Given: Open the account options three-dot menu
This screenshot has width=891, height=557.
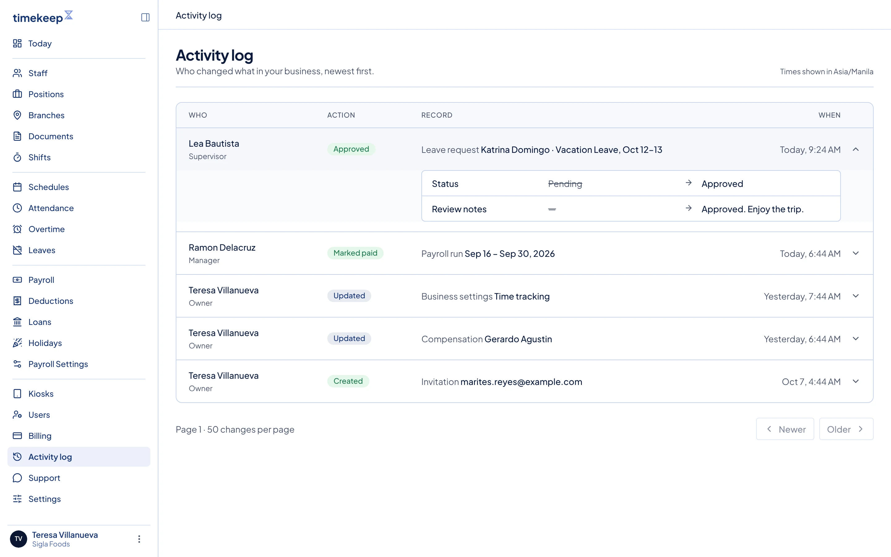Looking at the screenshot, I should click(139, 539).
